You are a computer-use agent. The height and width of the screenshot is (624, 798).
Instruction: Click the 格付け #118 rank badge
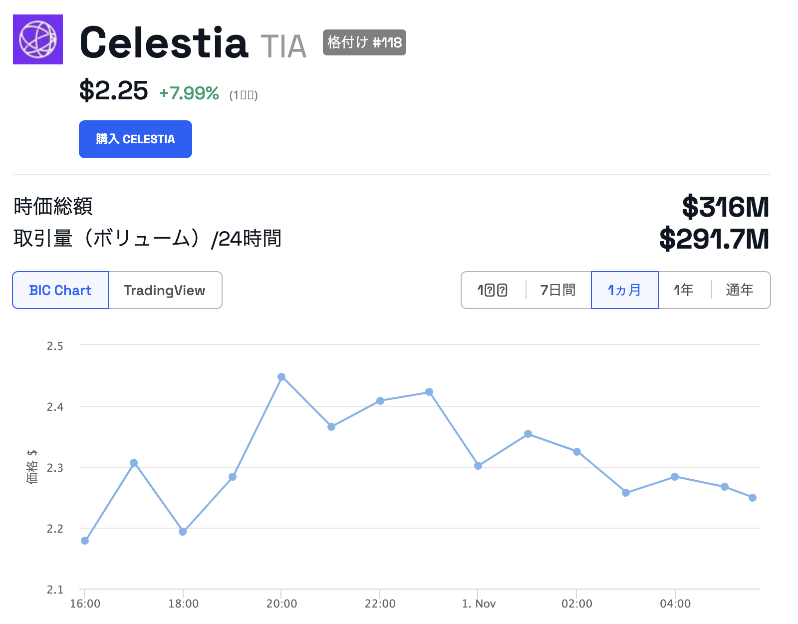tap(364, 42)
